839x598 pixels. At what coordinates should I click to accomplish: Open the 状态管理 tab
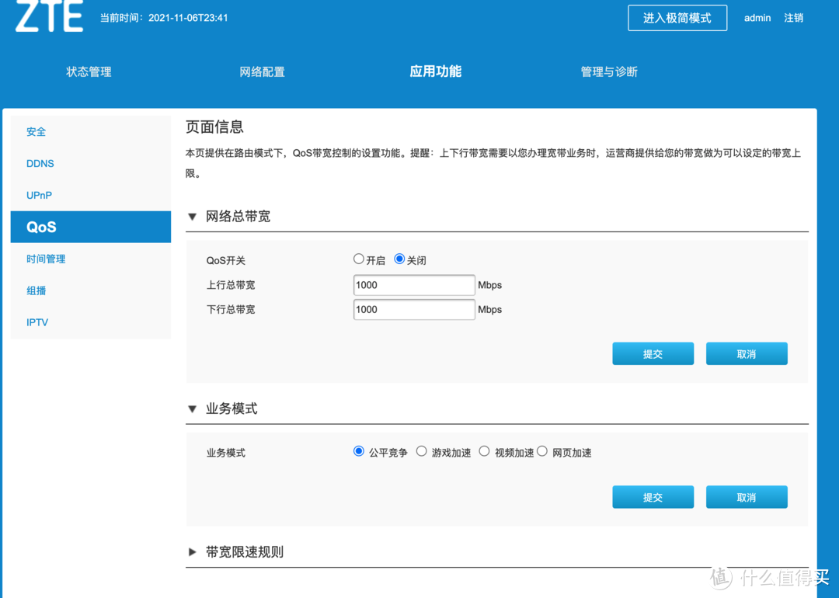tap(89, 71)
